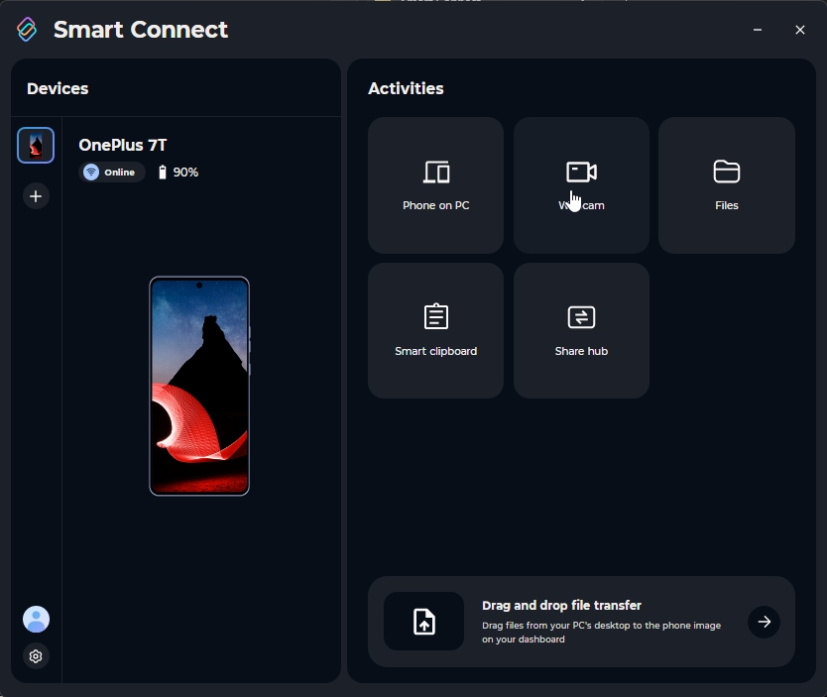Launch the Webcam activity
The width and height of the screenshot is (827, 697).
click(x=581, y=185)
